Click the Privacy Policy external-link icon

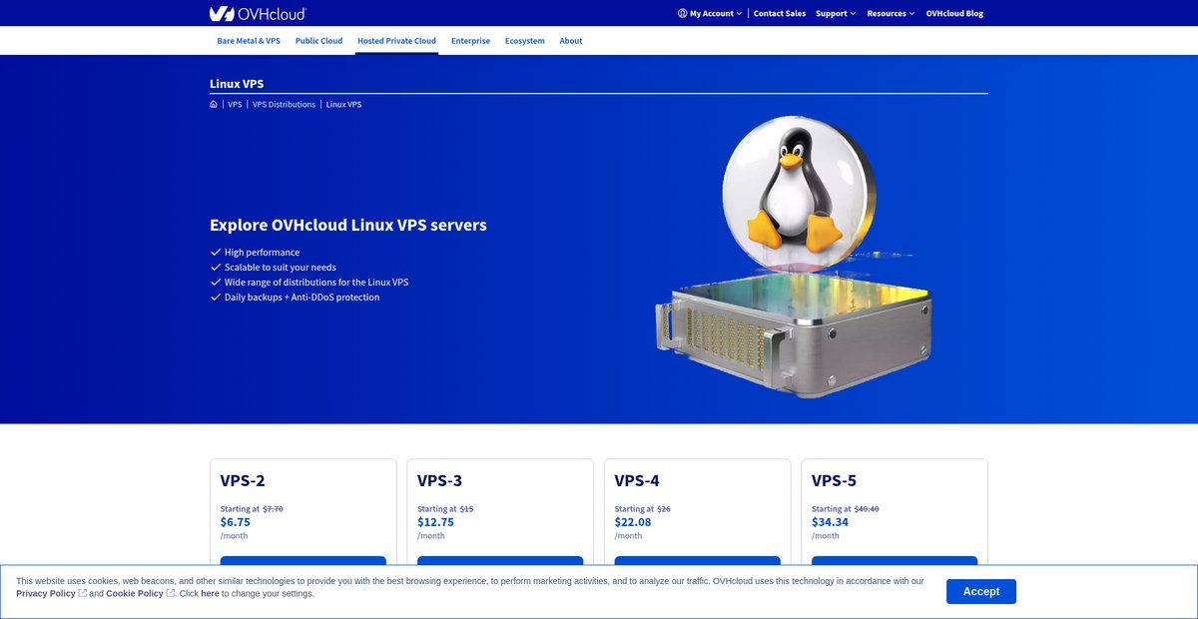click(82, 593)
